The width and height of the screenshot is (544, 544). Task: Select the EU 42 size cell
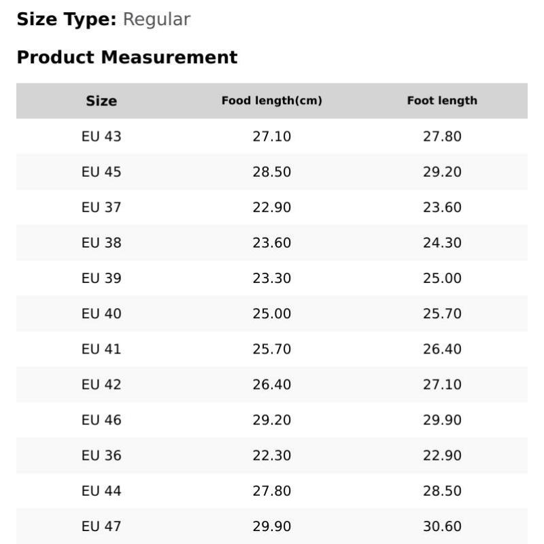[x=101, y=384]
